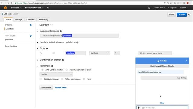Collapse the Slots section
The width and height of the screenshot is (193, 109).
tap(37, 48)
